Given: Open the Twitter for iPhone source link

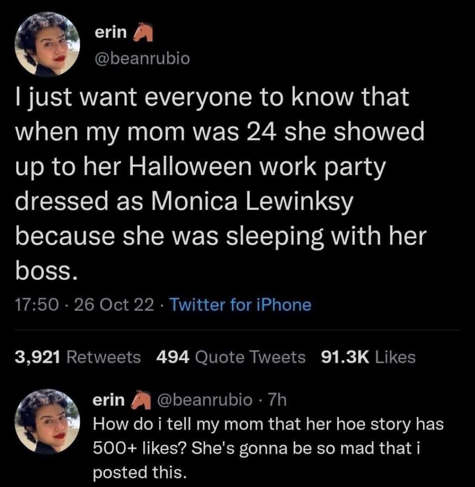Looking at the screenshot, I should [x=241, y=305].
